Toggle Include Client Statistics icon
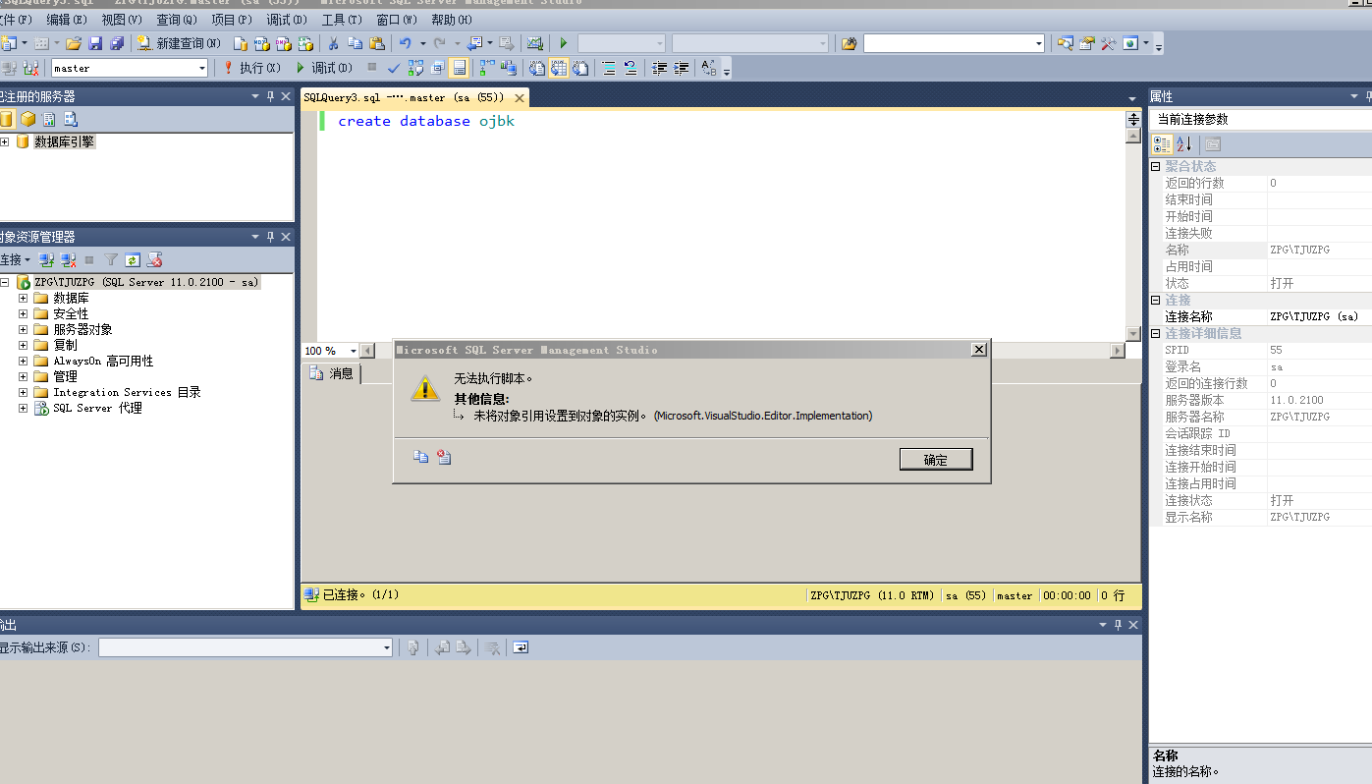Image resolution: width=1372 pixels, height=784 pixels. (x=509, y=68)
